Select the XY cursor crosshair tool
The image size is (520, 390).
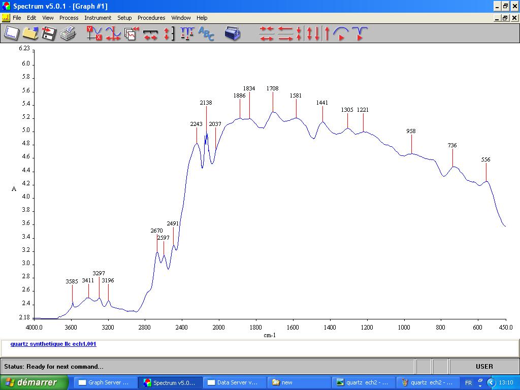(94, 34)
